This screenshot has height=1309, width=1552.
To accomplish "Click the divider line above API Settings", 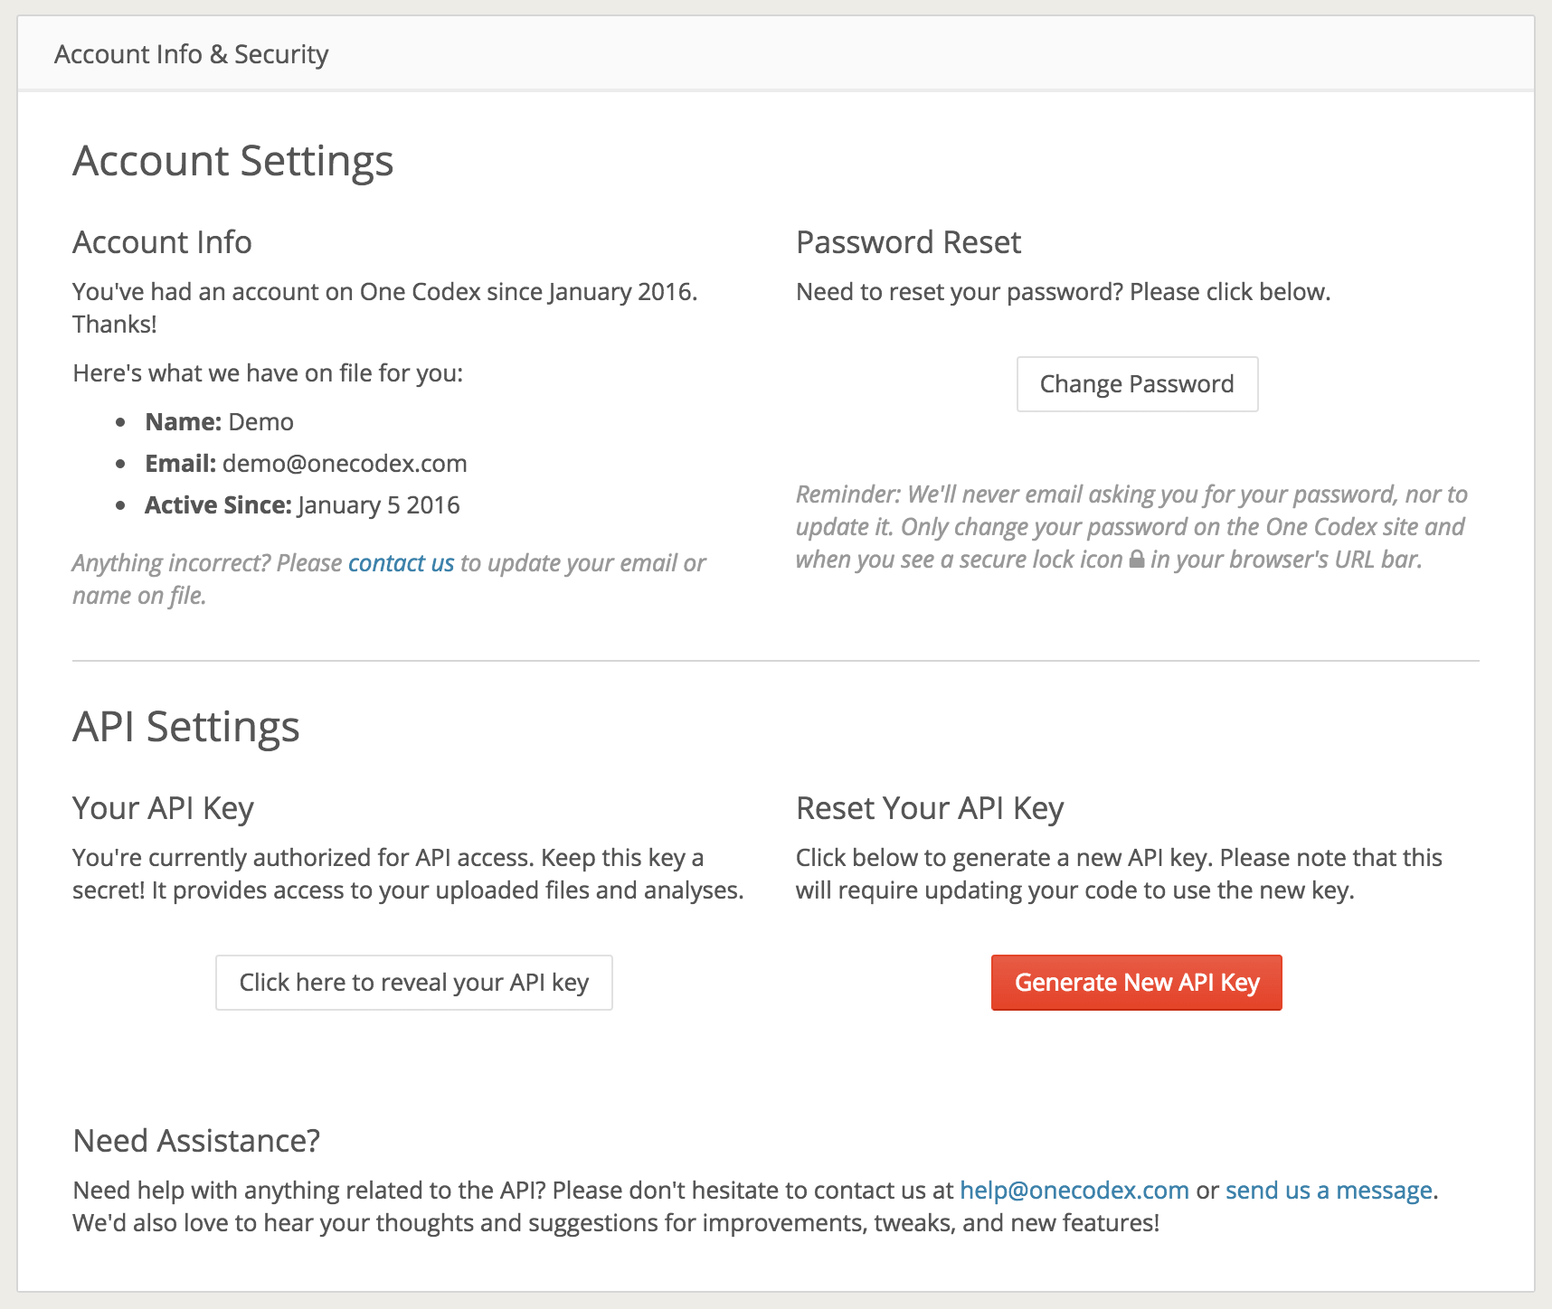I will coord(775,661).
